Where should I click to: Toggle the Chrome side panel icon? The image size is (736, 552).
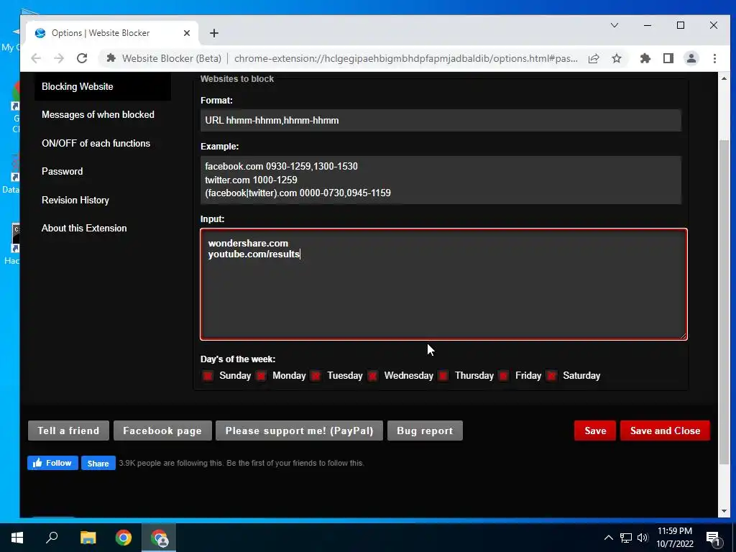pos(668,58)
